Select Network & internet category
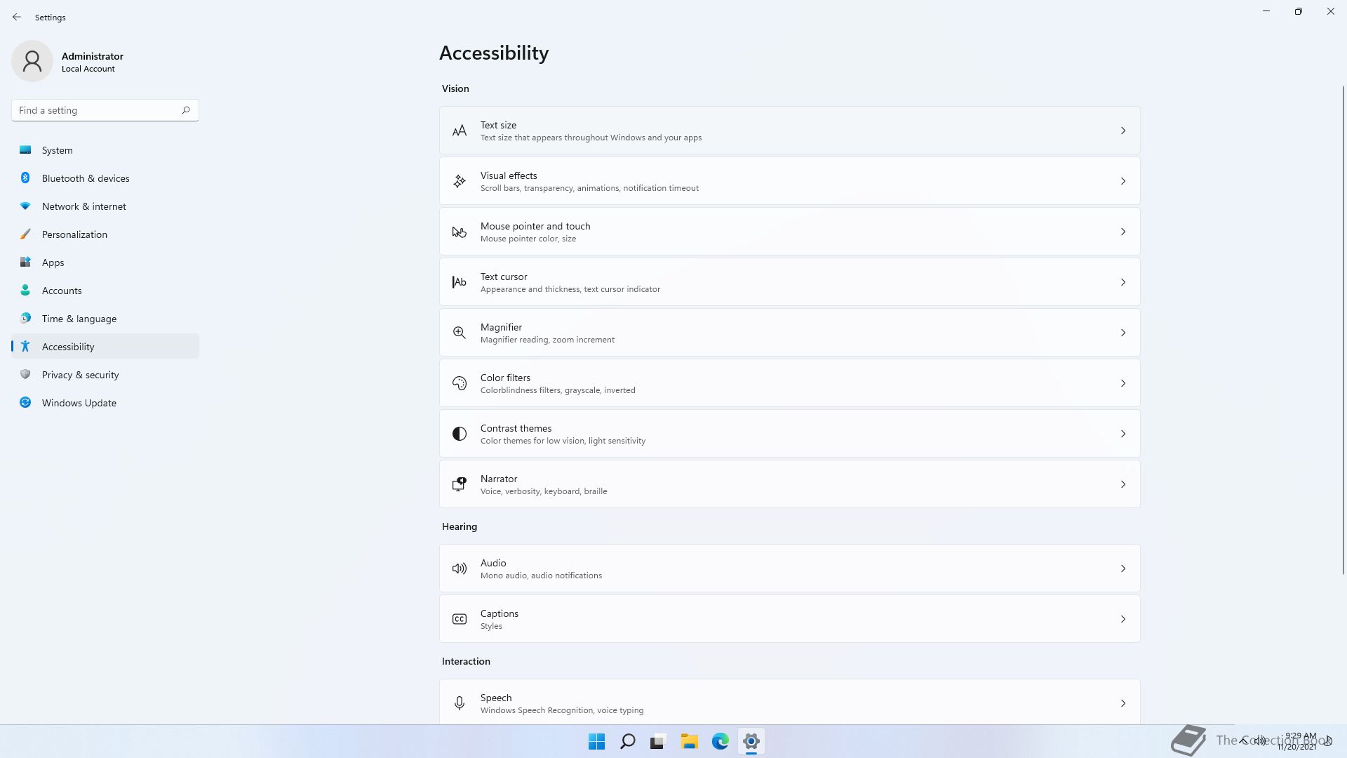 (x=105, y=206)
